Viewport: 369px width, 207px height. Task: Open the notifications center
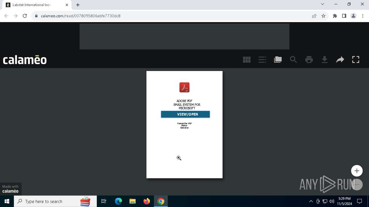[x=359, y=201]
